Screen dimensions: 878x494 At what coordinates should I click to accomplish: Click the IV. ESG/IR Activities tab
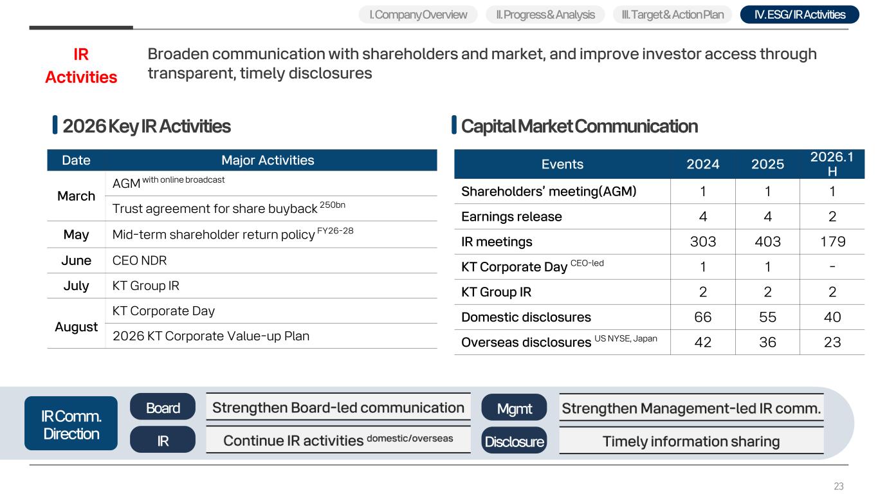pyautogui.click(x=800, y=14)
